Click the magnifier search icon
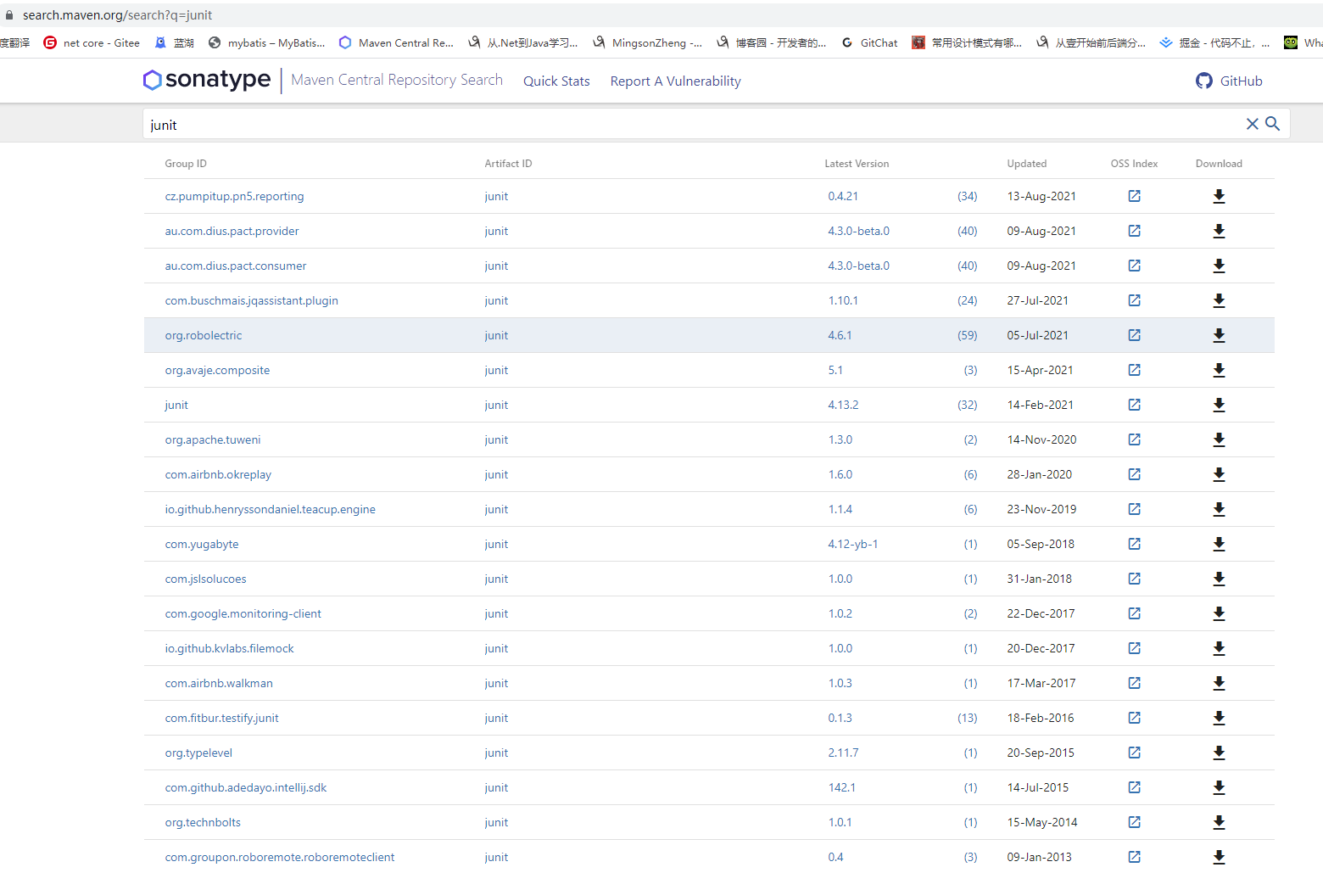The height and width of the screenshot is (873, 1323). pos(1272,124)
